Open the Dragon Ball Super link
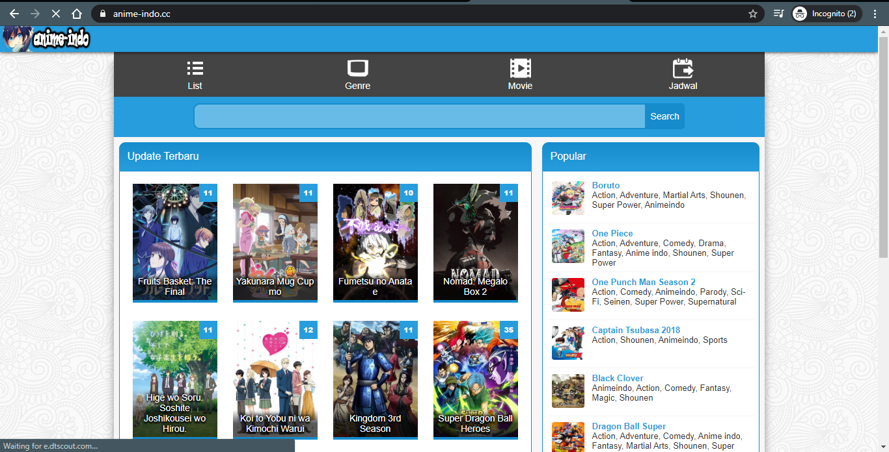Image resolution: width=889 pixels, height=452 pixels. pos(629,426)
